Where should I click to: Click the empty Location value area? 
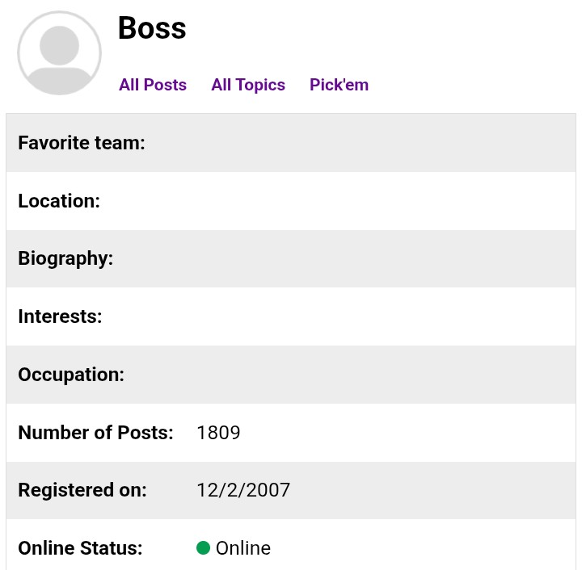click(382, 201)
